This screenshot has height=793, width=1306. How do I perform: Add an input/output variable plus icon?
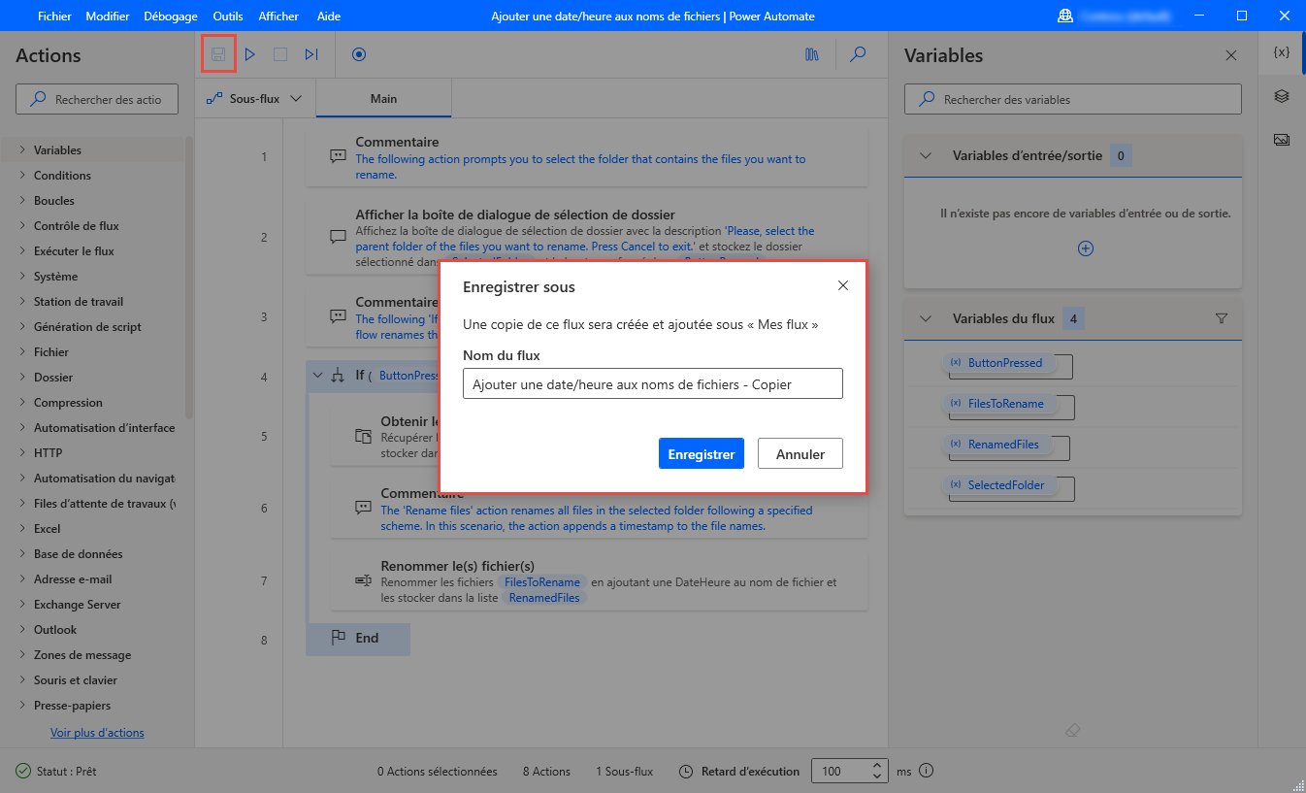point(1086,248)
